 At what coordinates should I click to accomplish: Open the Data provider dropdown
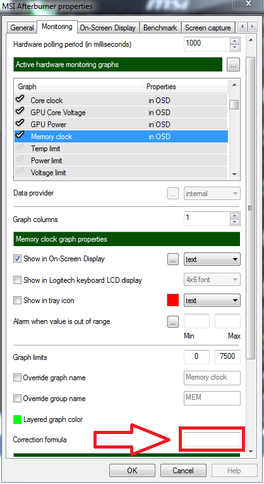tap(212, 194)
